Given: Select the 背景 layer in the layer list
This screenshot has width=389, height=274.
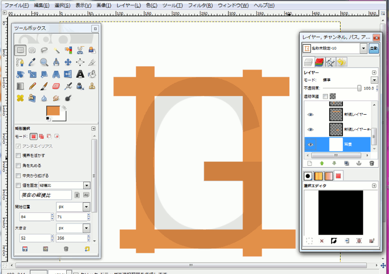Looking at the screenshot, I should [349, 144].
